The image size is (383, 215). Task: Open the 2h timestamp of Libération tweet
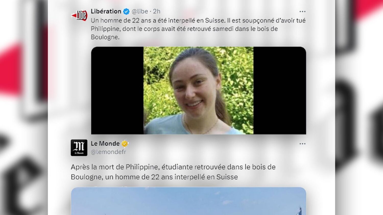[157, 11]
